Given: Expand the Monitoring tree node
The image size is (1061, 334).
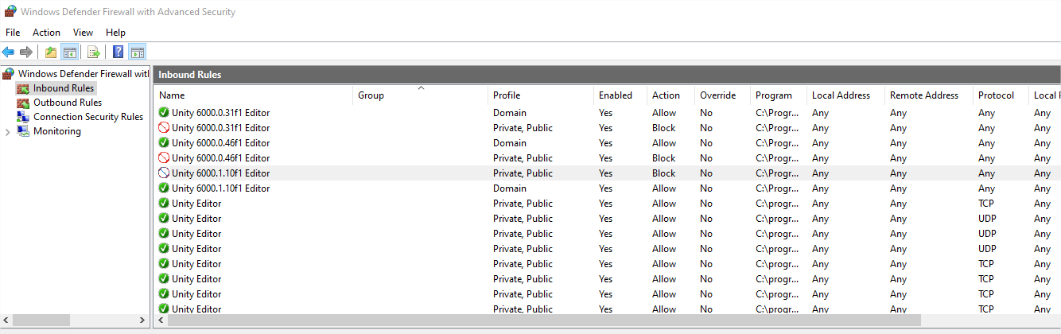Looking at the screenshot, I should click(x=7, y=132).
